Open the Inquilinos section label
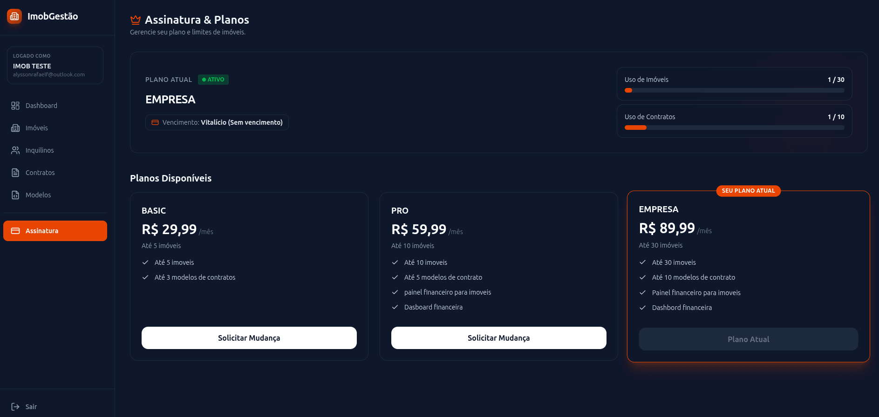Viewport: 879px width, 417px height. 40,150
